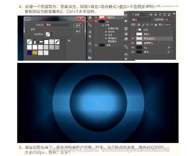Close the Fill dialog with X

click(81, 18)
